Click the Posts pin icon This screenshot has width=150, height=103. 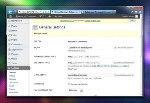click(9, 26)
